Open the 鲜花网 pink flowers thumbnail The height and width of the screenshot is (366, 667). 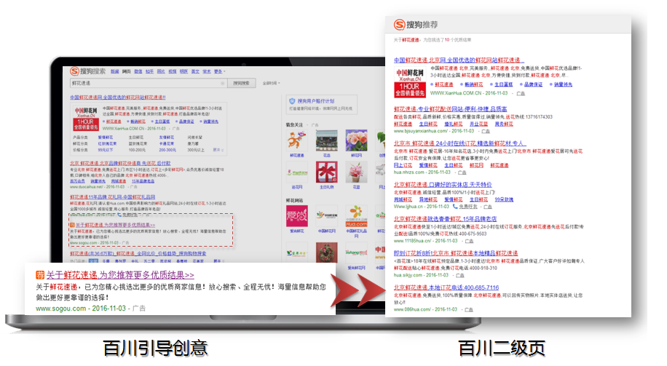[357, 140]
